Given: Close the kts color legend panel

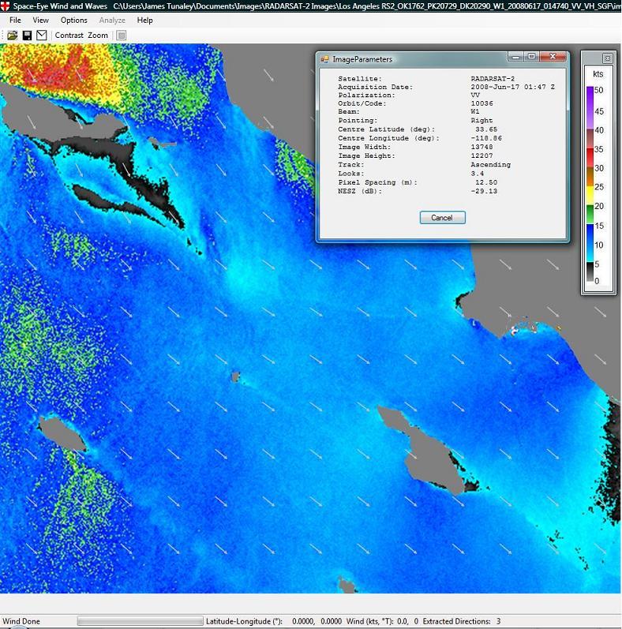Looking at the screenshot, I should pyautogui.click(x=607, y=58).
